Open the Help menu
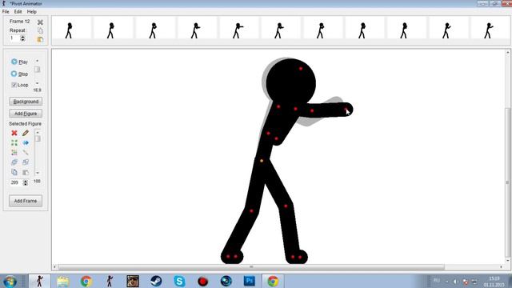 32,11
